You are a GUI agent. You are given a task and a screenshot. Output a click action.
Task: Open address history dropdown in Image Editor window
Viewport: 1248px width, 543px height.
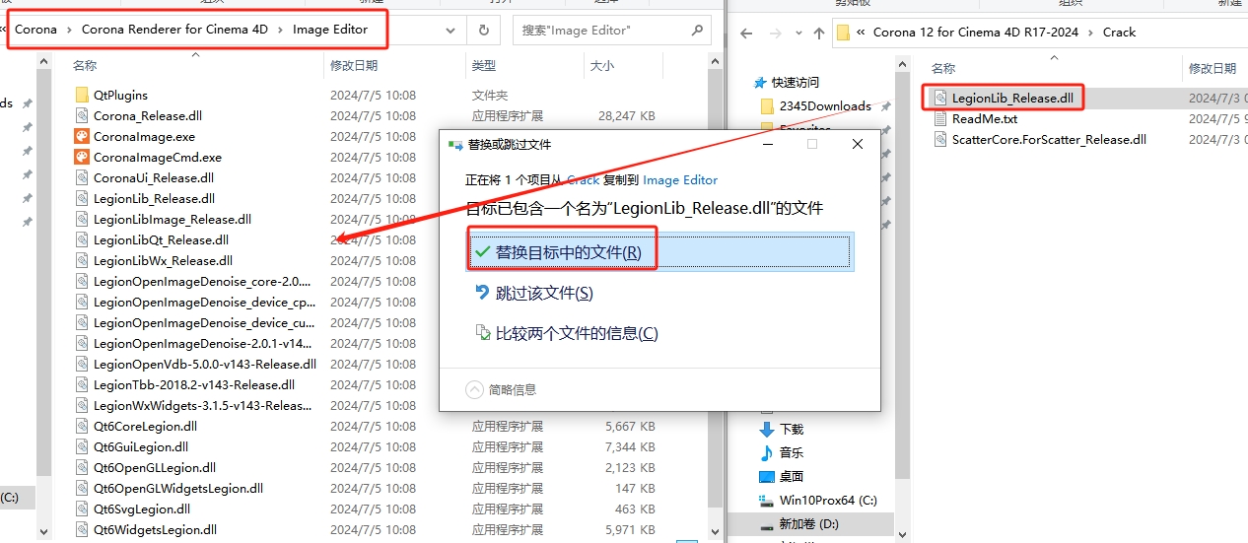[x=449, y=30]
